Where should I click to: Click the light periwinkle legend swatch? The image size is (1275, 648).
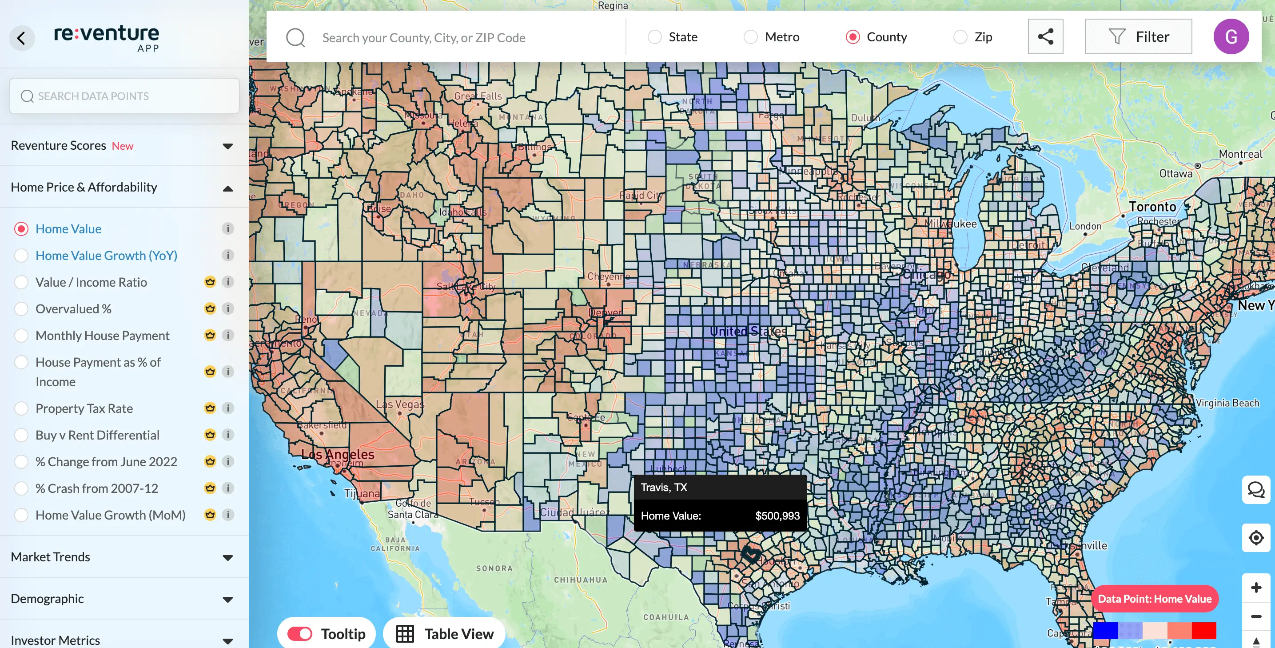pos(1130,631)
